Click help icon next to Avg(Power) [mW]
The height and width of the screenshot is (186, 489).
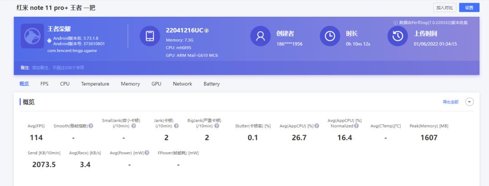[x=147, y=153]
